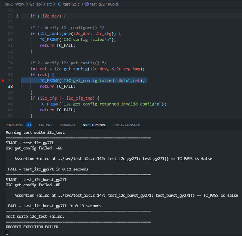Click 'return TC_FAIL;' on line 38
This screenshot has height=236, width=242.
(x=58, y=87)
